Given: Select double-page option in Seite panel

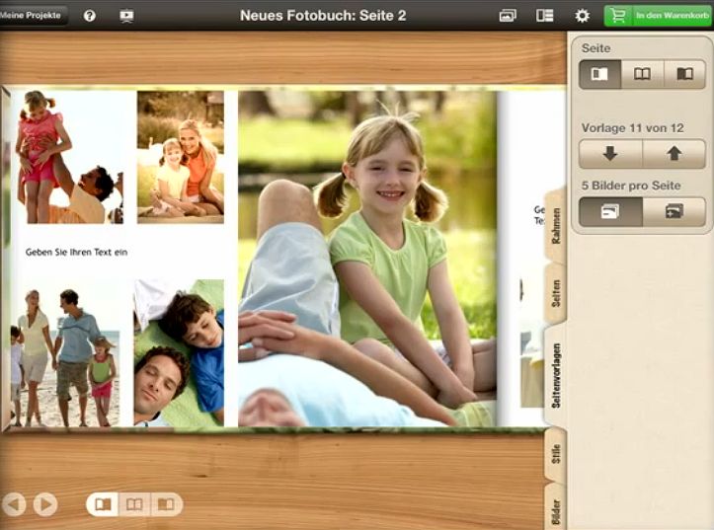Looking at the screenshot, I should [x=642, y=74].
